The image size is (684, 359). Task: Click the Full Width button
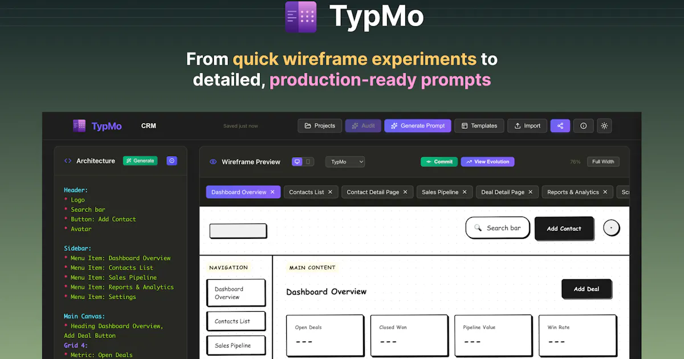(x=603, y=162)
